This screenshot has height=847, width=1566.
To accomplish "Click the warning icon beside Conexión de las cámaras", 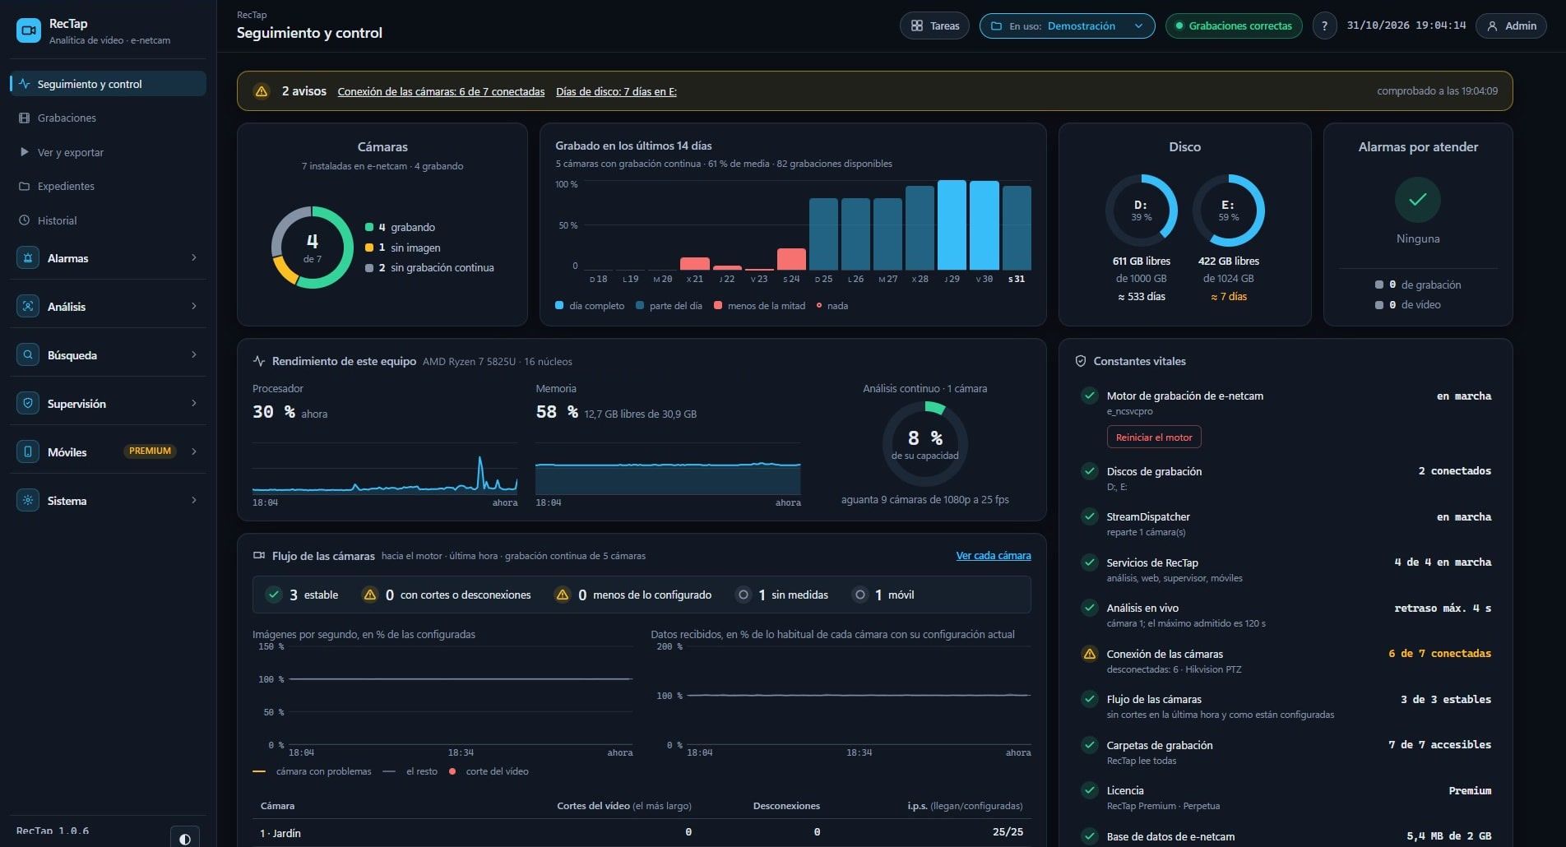I will coord(1090,654).
